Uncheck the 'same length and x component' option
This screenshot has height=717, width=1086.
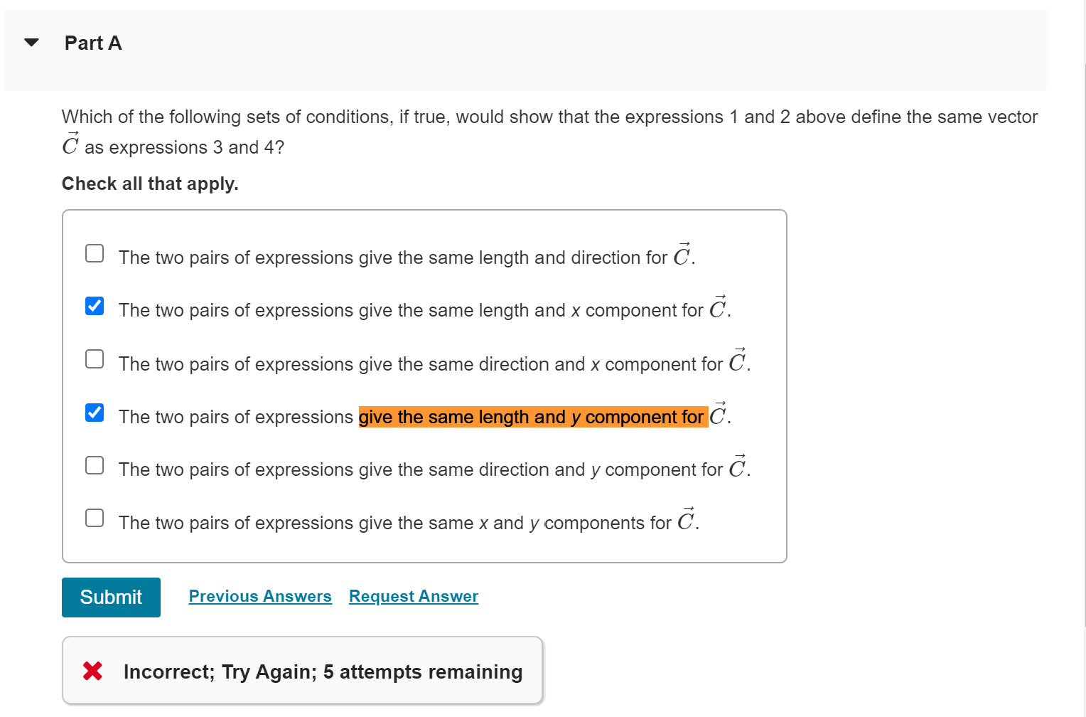(94, 306)
